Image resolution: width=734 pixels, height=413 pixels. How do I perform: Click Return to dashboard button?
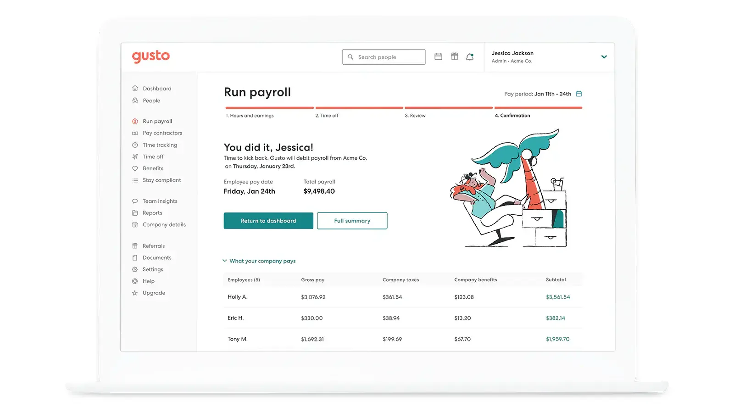click(268, 221)
